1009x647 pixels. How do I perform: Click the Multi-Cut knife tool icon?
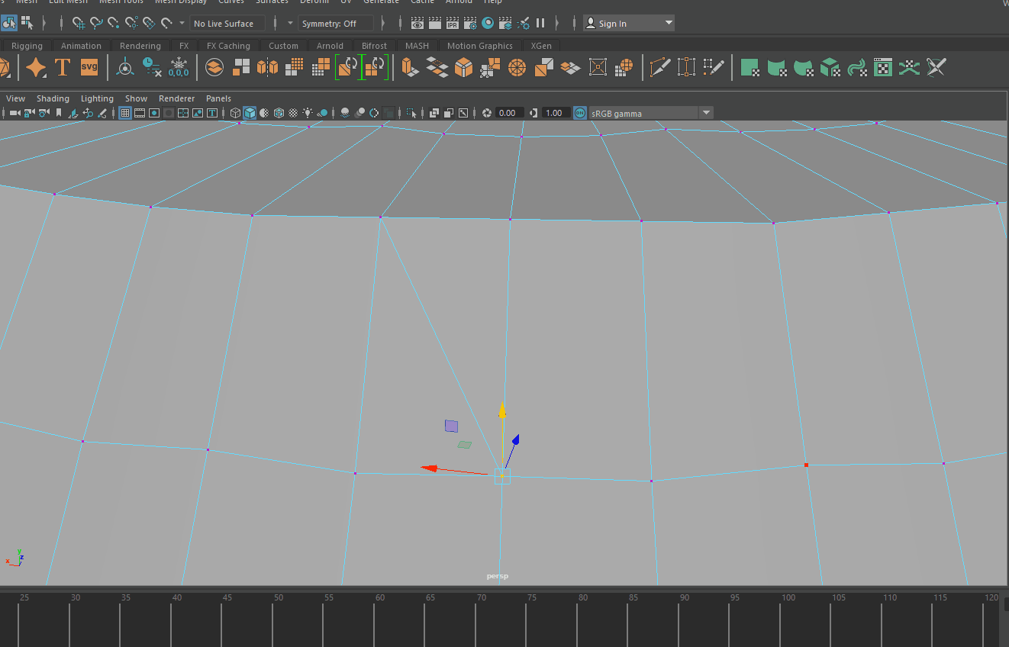click(x=659, y=68)
